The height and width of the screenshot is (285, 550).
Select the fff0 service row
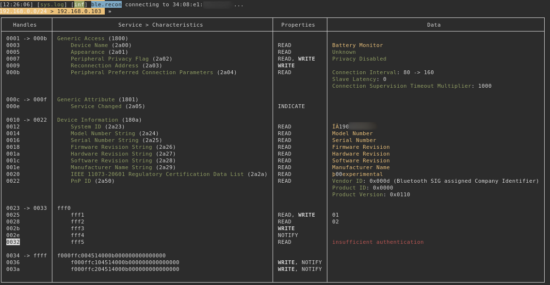point(64,208)
